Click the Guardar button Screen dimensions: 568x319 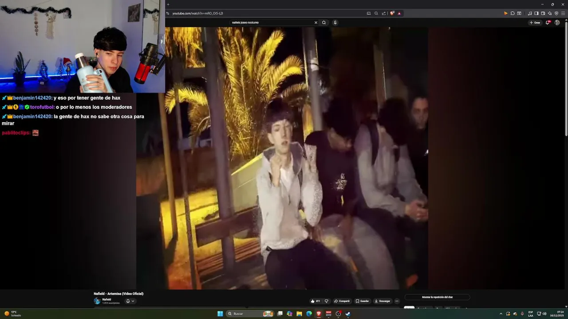coord(362,301)
